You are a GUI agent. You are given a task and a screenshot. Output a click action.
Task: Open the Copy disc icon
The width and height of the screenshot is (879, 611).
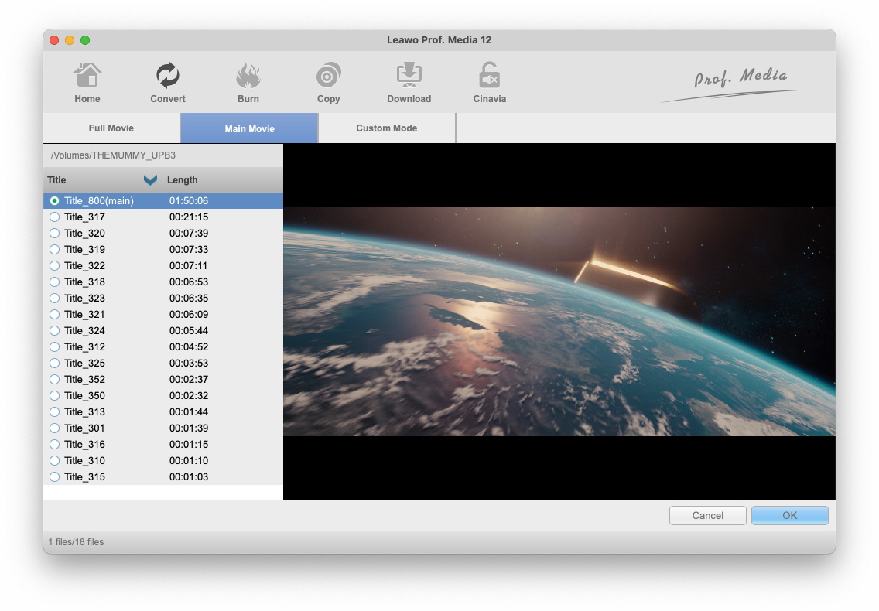pyautogui.click(x=329, y=77)
